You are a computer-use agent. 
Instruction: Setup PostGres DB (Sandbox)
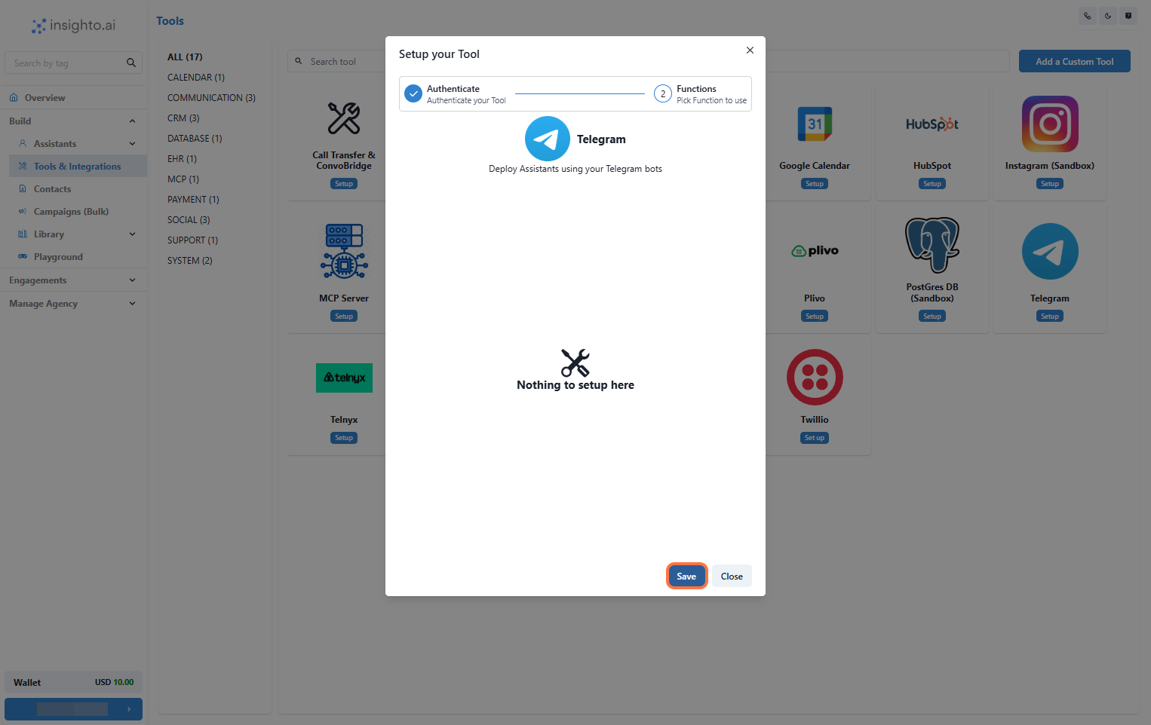[x=932, y=316]
